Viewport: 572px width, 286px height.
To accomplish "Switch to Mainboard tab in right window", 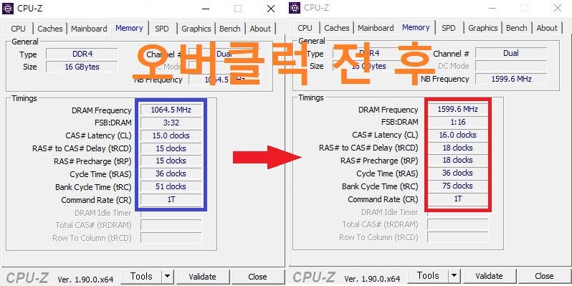I will pyautogui.click(x=376, y=28).
